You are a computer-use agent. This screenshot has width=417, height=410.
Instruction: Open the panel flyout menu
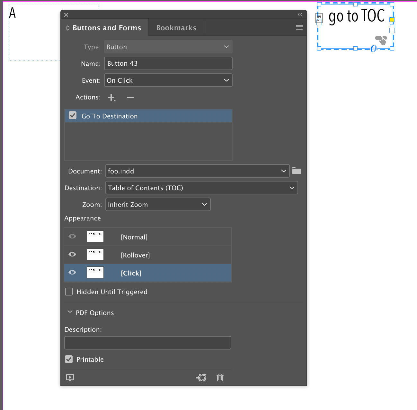299,28
